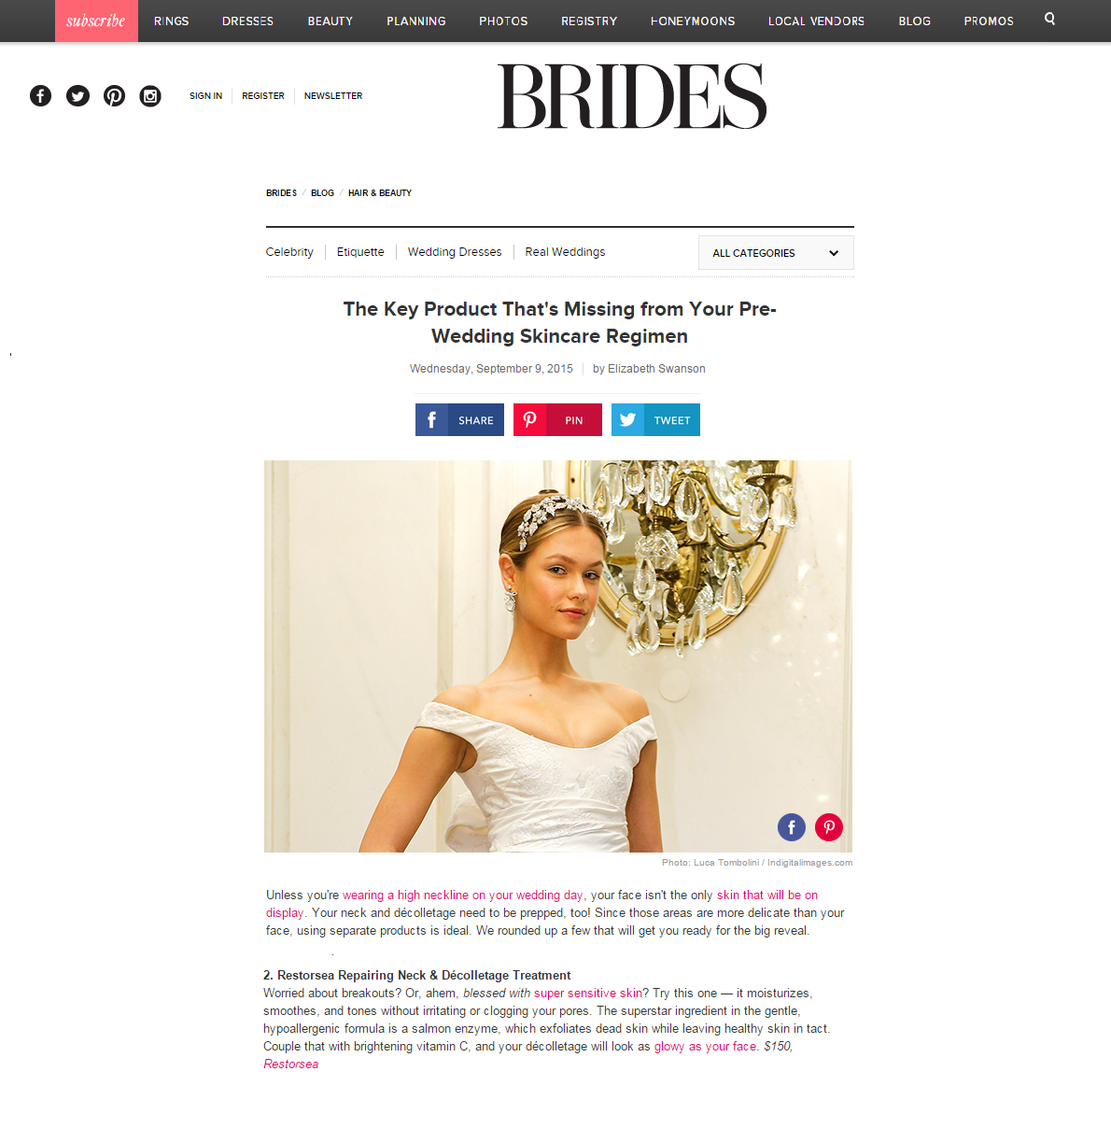Image resolution: width=1111 pixels, height=1128 pixels.
Task: Open the SIGN IN link
Action: point(205,96)
